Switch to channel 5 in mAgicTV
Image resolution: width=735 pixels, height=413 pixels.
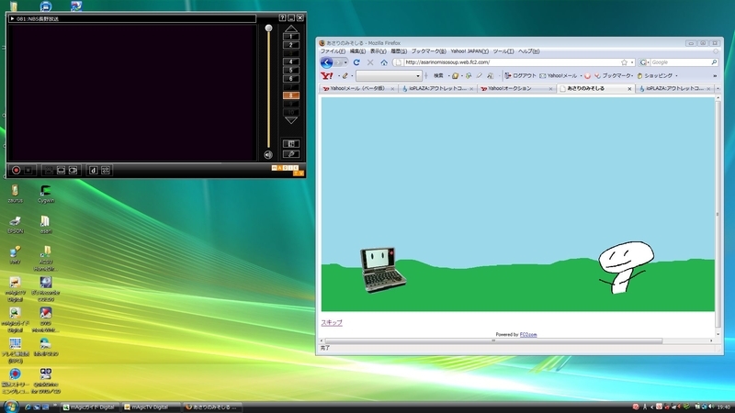coord(291,71)
